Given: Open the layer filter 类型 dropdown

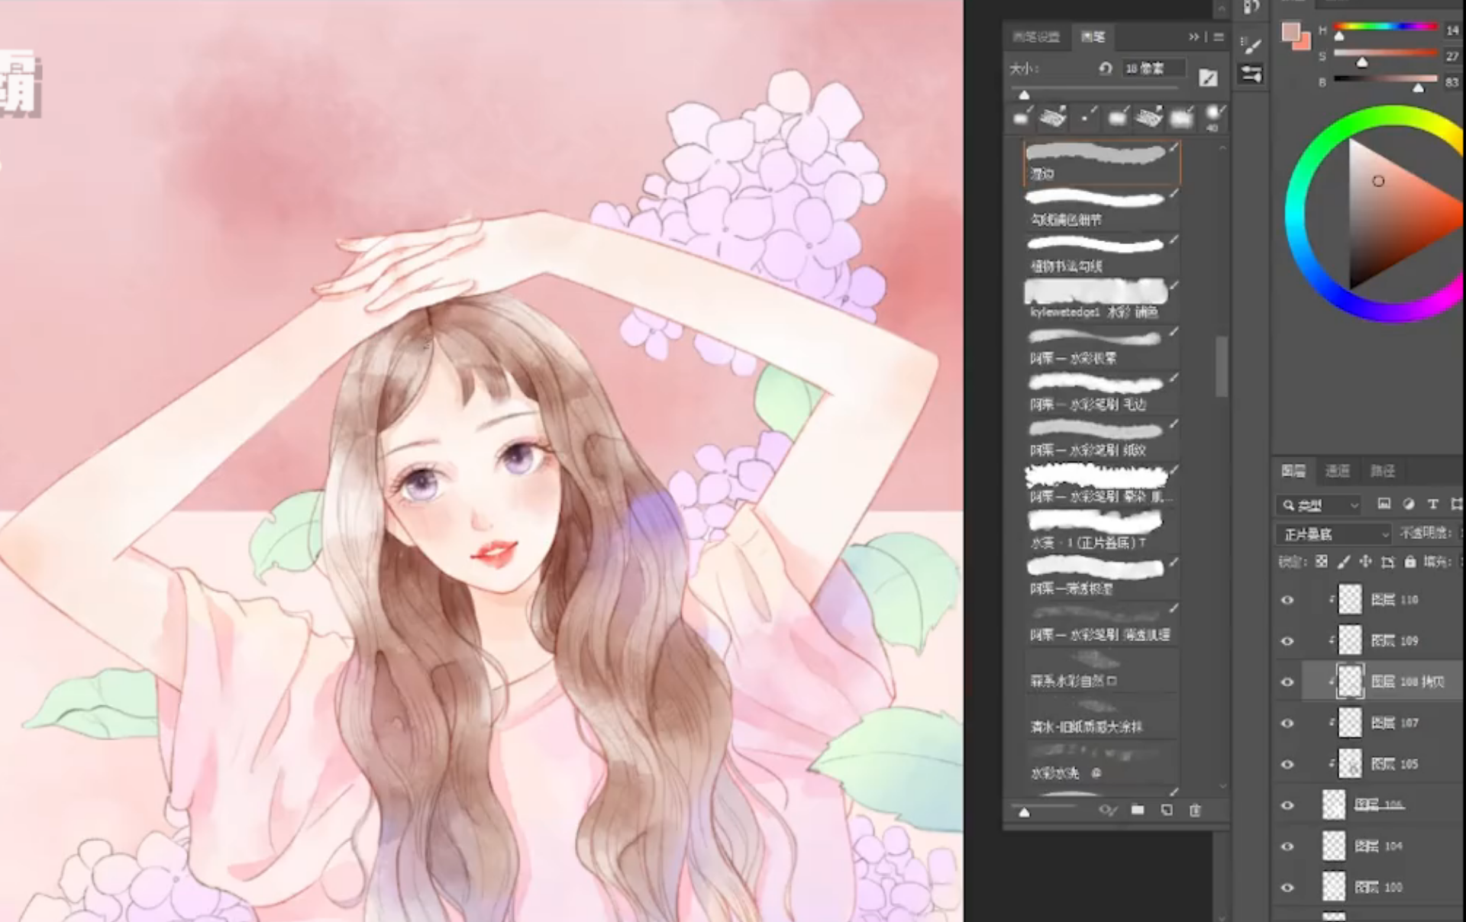Looking at the screenshot, I should [1319, 505].
